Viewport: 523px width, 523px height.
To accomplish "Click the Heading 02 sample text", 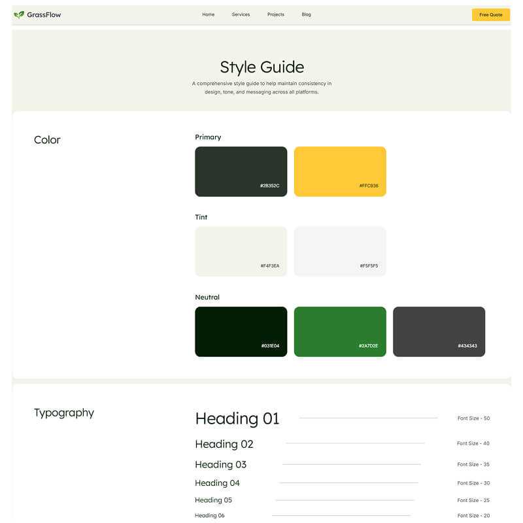I will coord(224,445).
